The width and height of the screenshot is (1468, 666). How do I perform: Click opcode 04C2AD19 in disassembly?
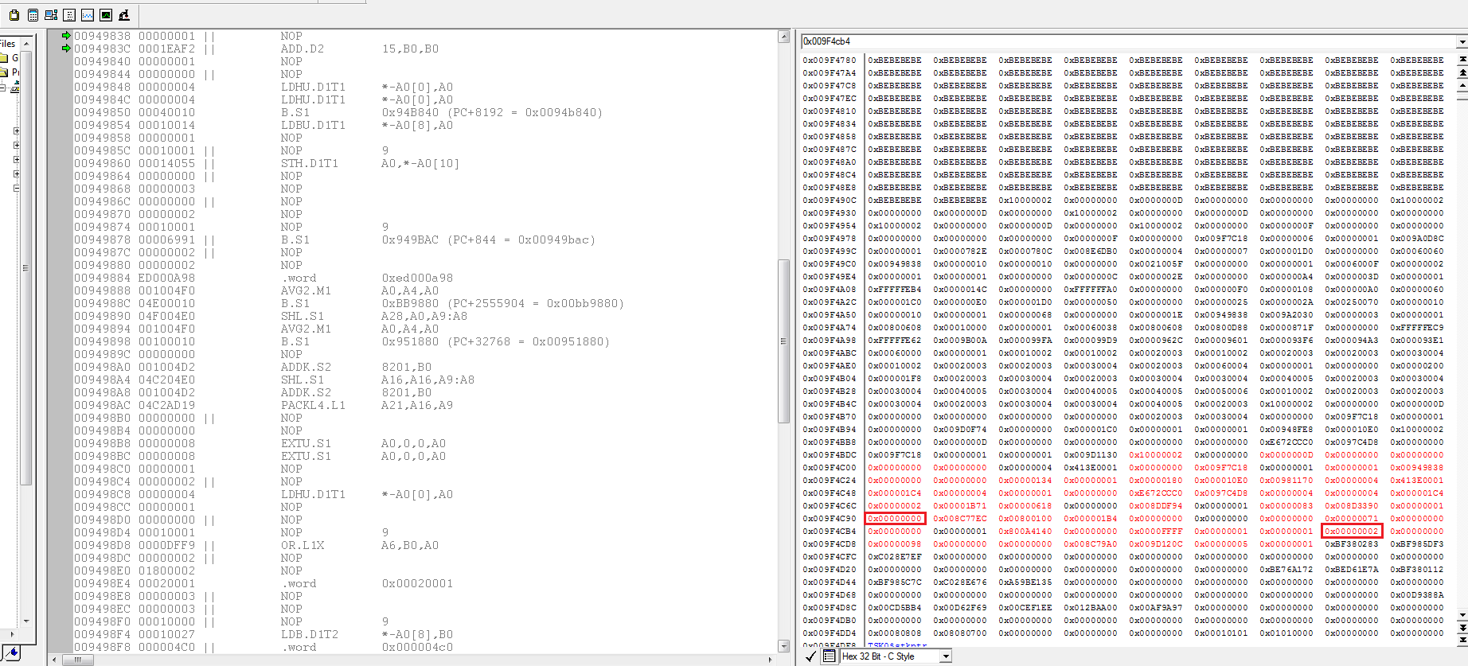click(x=167, y=405)
